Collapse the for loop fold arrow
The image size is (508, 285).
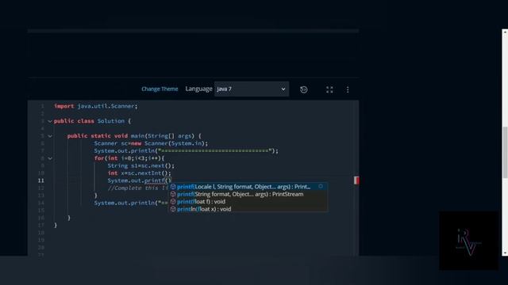[x=50, y=158]
